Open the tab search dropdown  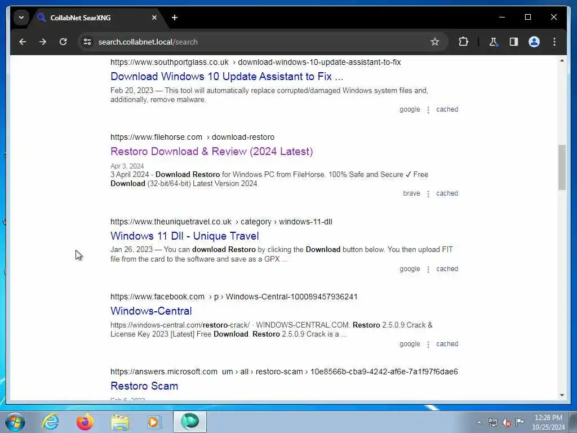[21, 17]
